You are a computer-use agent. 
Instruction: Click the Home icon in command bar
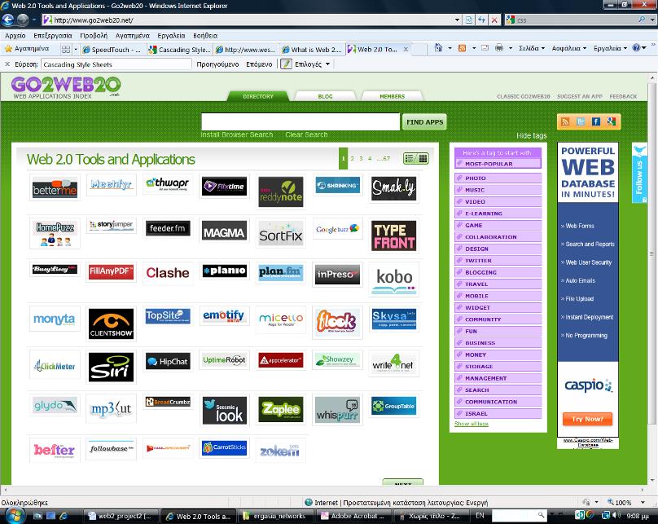(438, 48)
